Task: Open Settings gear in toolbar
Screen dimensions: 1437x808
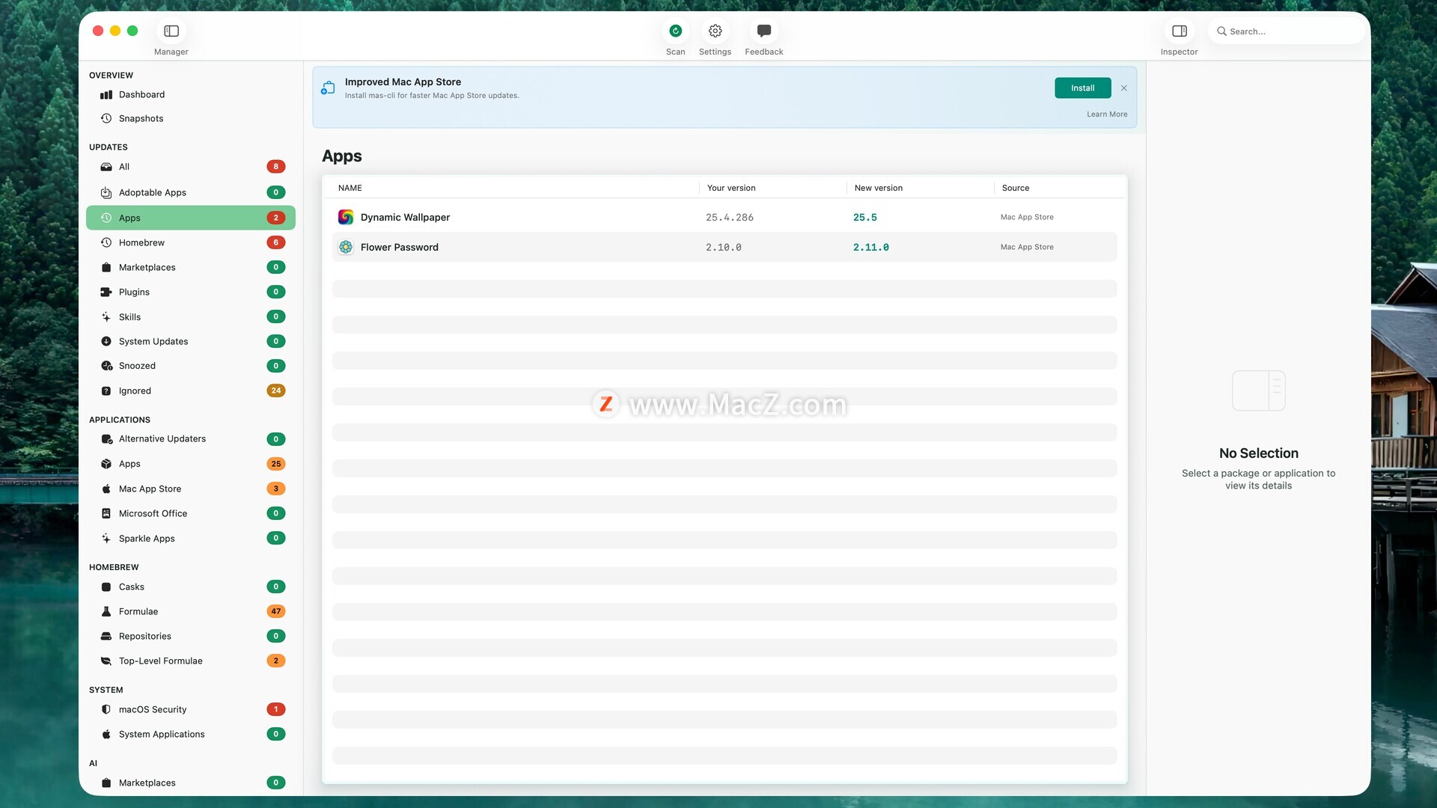Action: [715, 31]
